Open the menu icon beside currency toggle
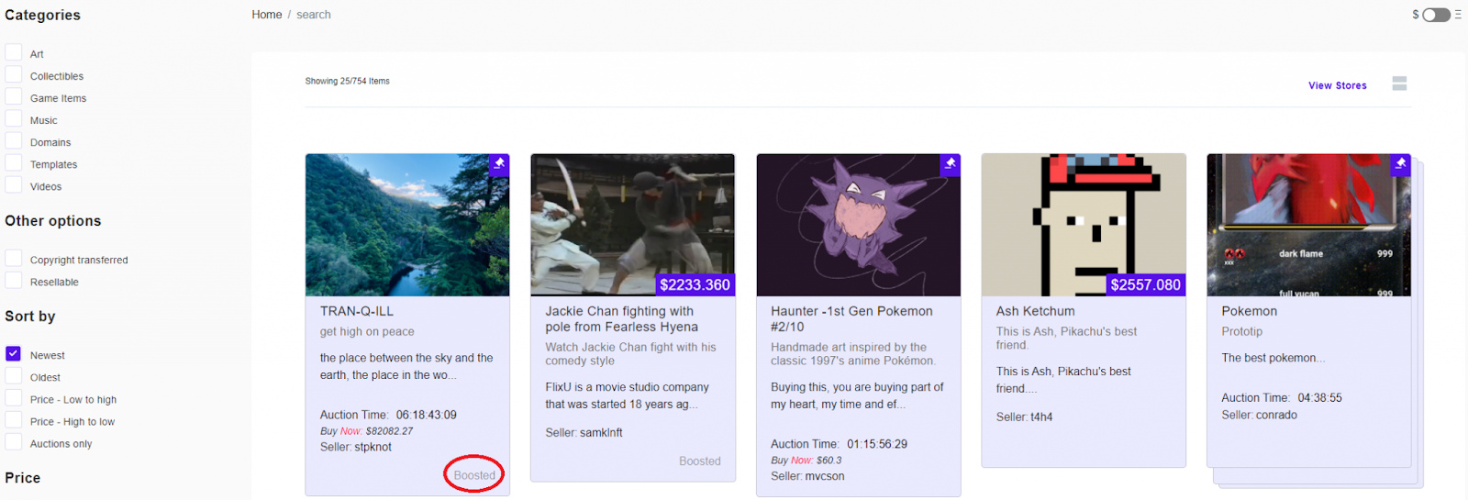This screenshot has height=500, width=1468. [x=1458, y=15]
